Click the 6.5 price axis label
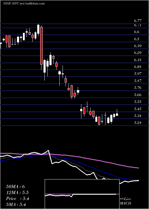 pos(136,39)
